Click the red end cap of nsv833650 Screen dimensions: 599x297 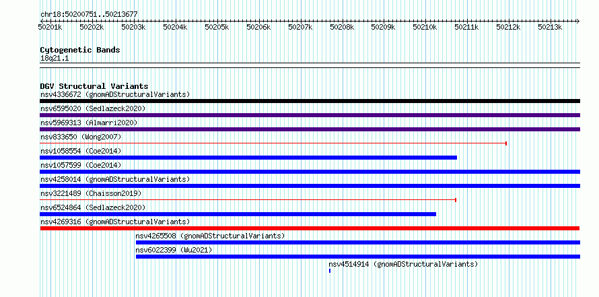506,143
